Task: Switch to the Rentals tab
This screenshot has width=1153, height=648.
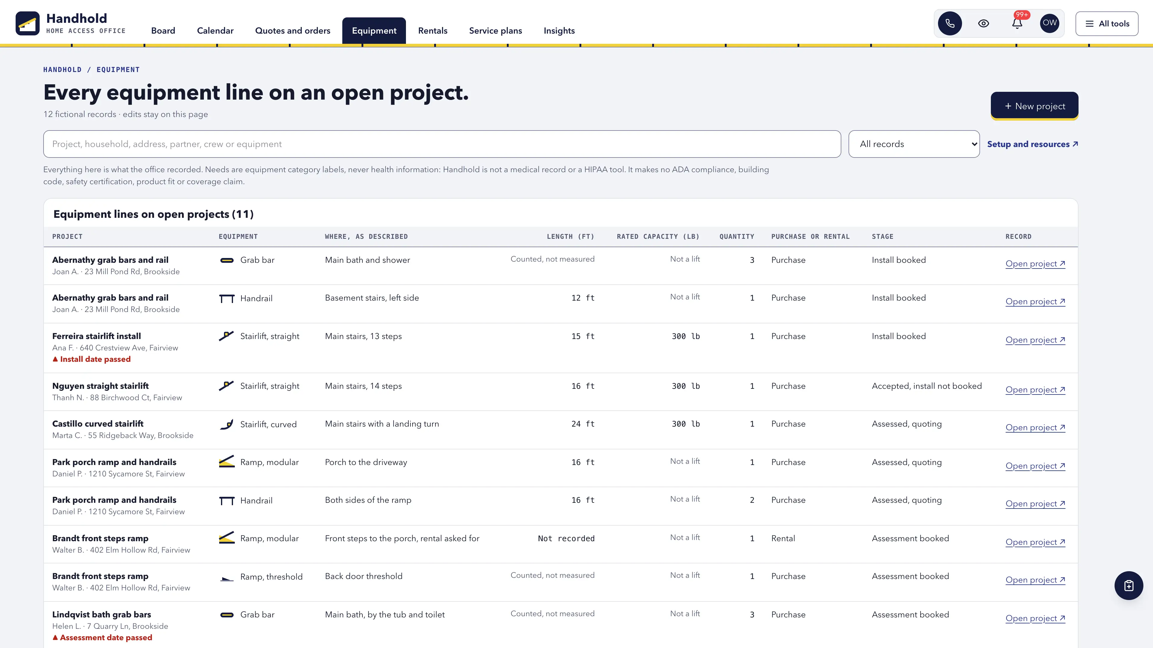Action: point(432,30)
